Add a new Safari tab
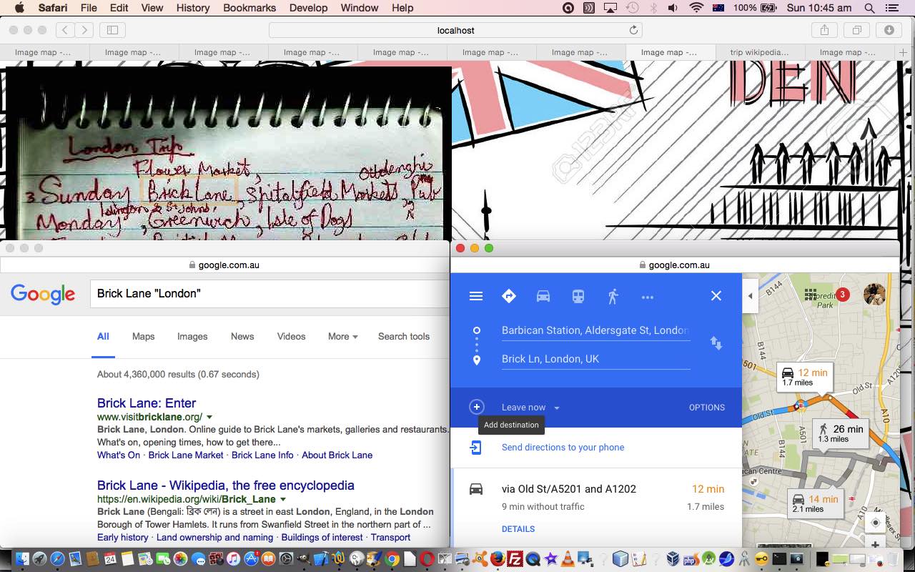The image size is (915, 572). (x=904, y=52)
